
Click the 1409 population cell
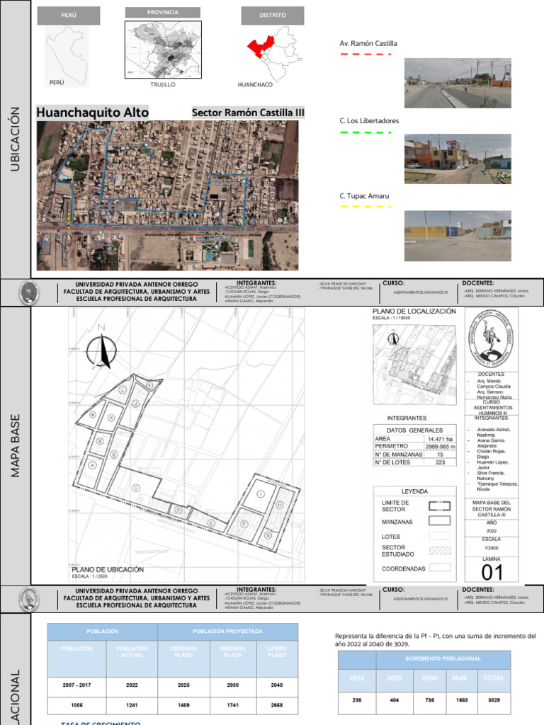tap(183, 705)
